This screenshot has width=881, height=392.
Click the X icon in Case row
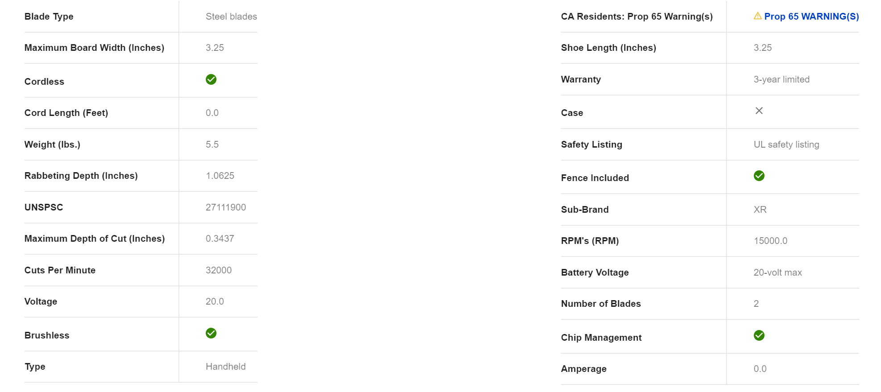759,111
